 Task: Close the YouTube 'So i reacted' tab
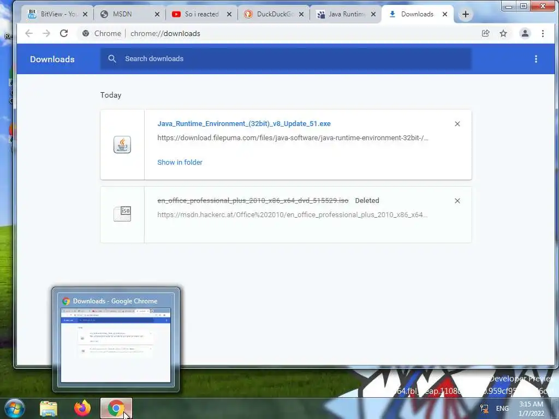coord(229,14)
